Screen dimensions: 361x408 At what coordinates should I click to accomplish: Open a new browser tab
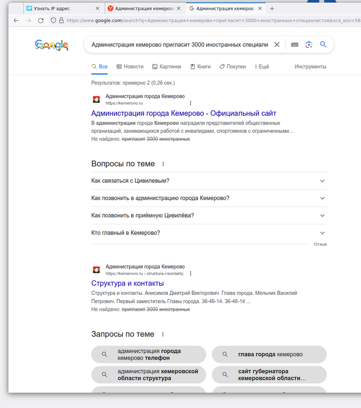click(272, 8)
